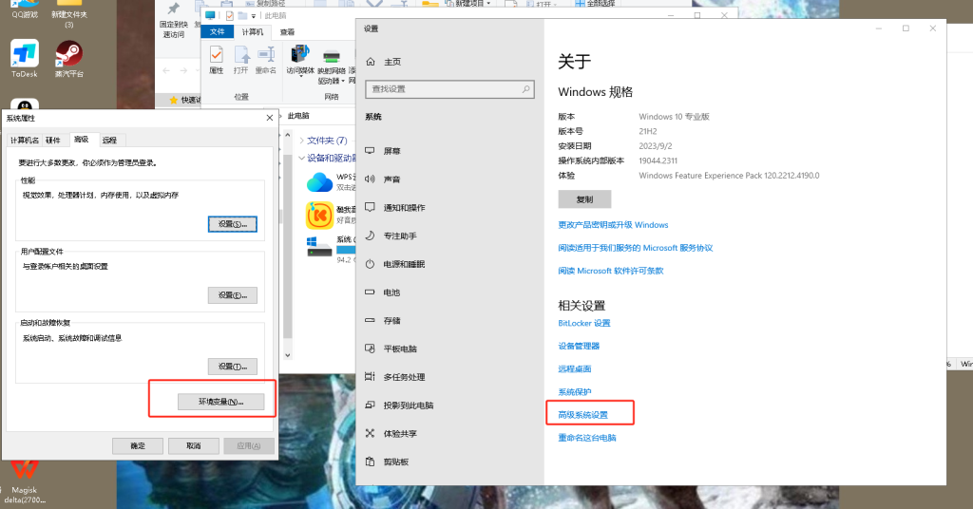973x509 pixels.
Task: Open 文件 menu tab in Explorer
Action: [x=218, y=31]
